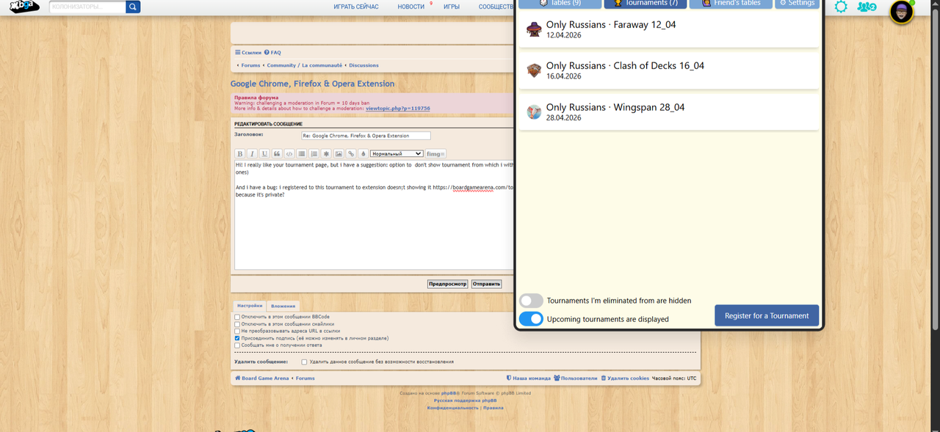This screenshot has width=940, height=432.
Task: Open СООБЩЕСТВО in the top menu
Action: [496, 7]
